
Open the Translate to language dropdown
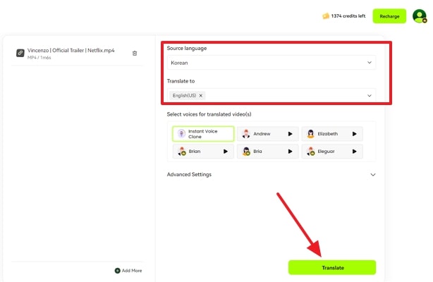tap(272, 96)
